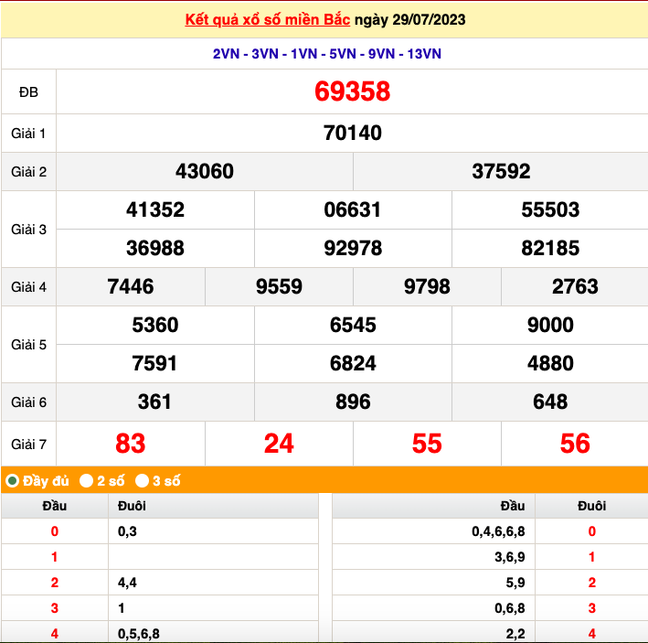Select the Giải 3 number 82185
The width and height of the screenshot is (648, 643).
(550, 249)
